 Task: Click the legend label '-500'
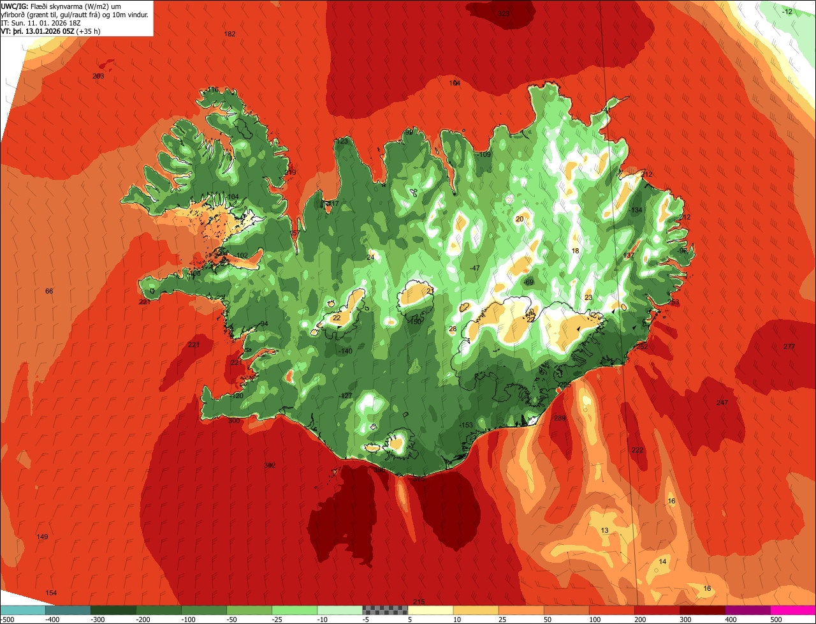pyautogui.click(x=8, y=620)
